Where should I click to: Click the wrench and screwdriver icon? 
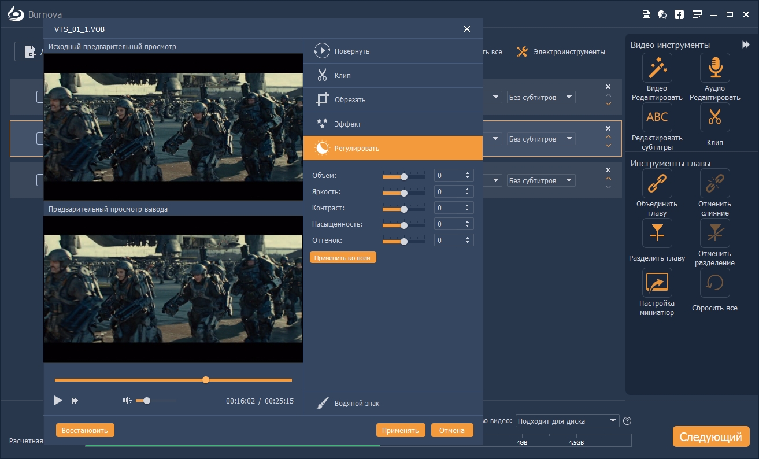pyautogui.click(x=522, y=52)
